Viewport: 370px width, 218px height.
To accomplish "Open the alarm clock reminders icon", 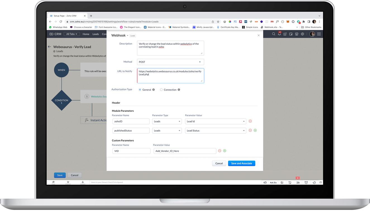I will (306, 183).
